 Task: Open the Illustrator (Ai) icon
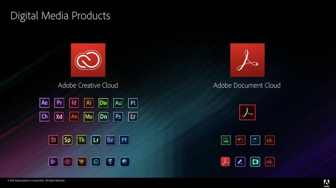pyautogui.click(x=89, y=103)
